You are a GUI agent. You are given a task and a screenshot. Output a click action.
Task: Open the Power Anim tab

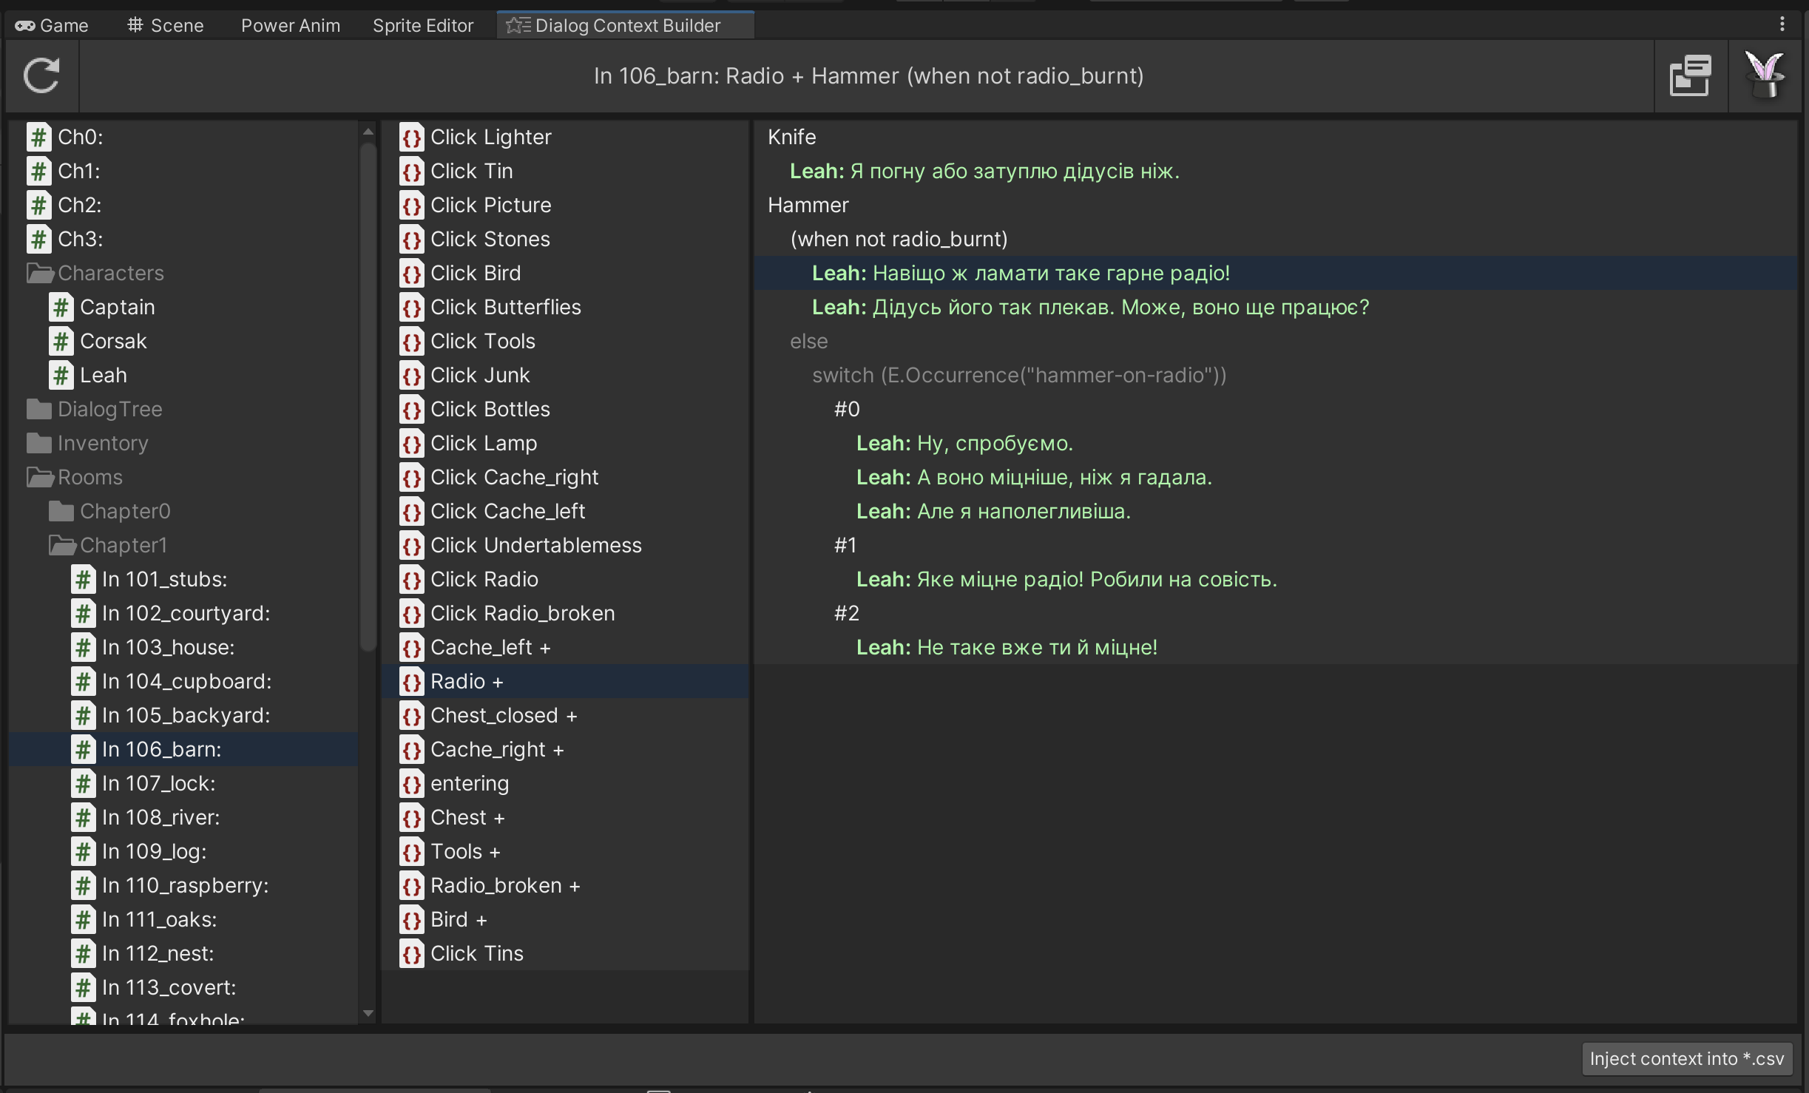[x=291, y=25]
